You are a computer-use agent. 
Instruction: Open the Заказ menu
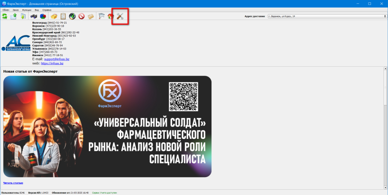pos(16,10)
